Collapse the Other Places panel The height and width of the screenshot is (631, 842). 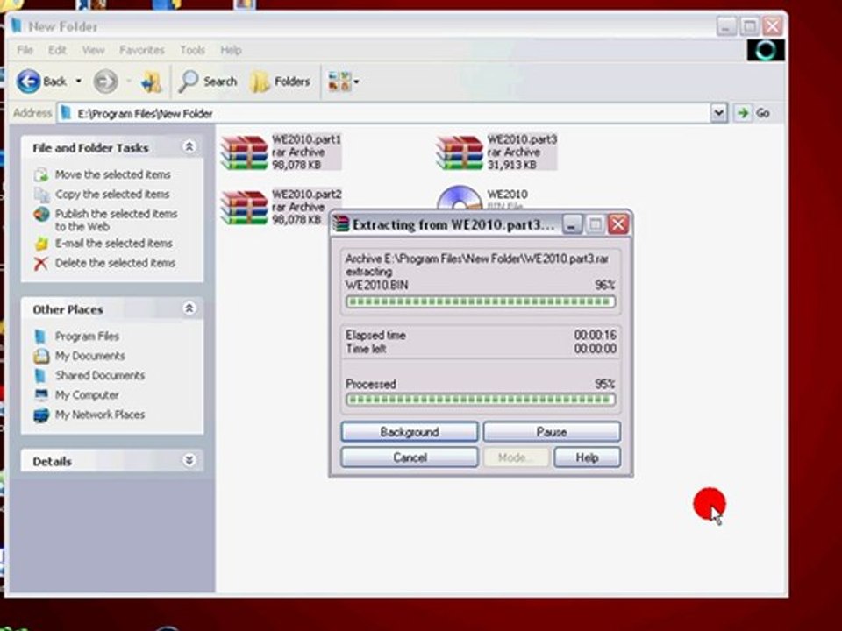pyautogui.click(x=189, y=308)
